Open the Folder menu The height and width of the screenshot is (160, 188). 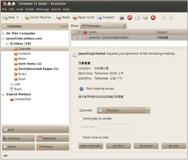[x=30, y=9]
